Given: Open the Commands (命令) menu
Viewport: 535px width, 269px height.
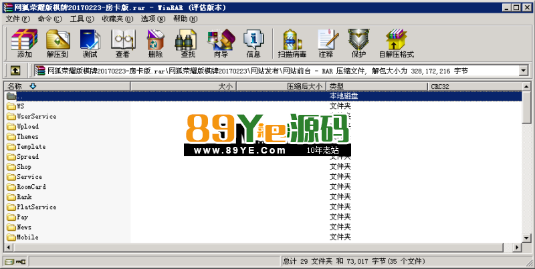Looking at the screenshot, I should coord(49,19).
